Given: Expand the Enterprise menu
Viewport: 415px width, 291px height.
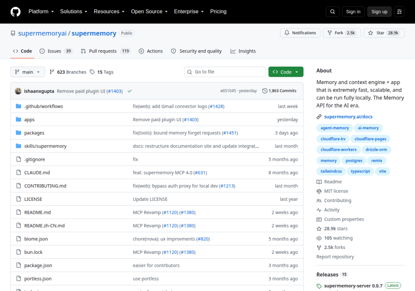Looking at the screenshot, I should coord(189,12).
